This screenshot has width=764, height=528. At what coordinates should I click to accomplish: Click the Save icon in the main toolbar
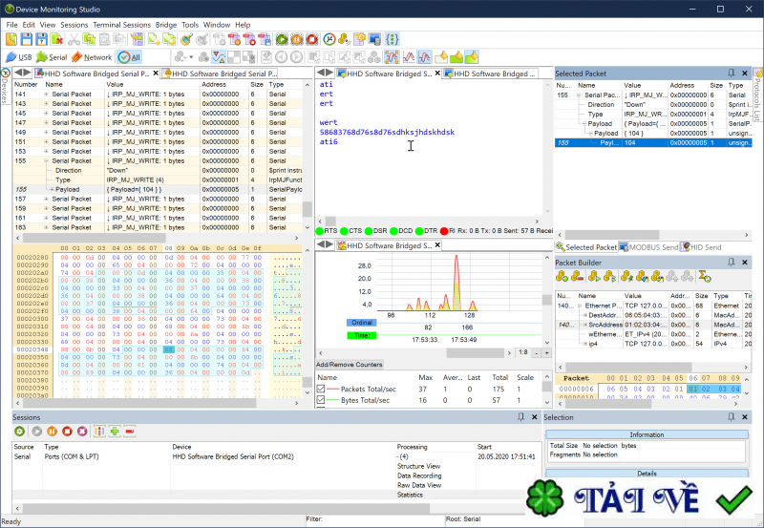coord(27,39)
